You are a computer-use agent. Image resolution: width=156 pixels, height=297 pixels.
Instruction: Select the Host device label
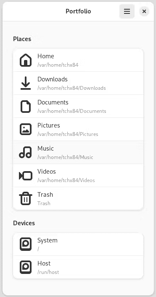tap(44, 263)
